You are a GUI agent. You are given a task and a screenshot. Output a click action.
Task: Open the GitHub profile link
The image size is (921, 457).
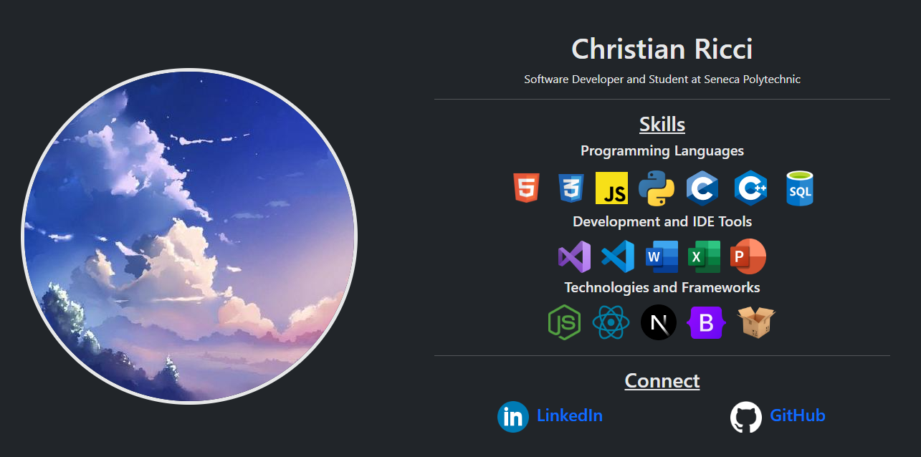(797, 415)
